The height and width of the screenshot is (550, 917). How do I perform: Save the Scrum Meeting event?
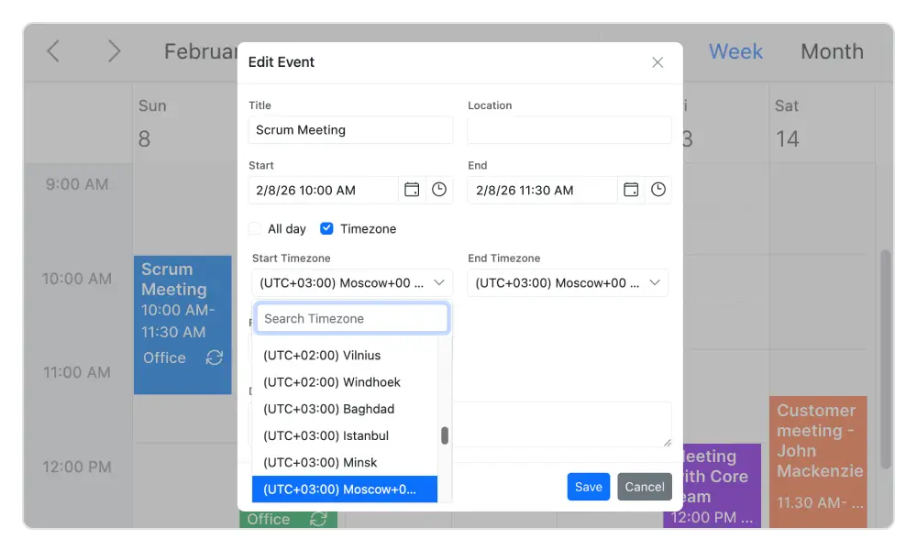pyautogui.click(x=588, y=487)
